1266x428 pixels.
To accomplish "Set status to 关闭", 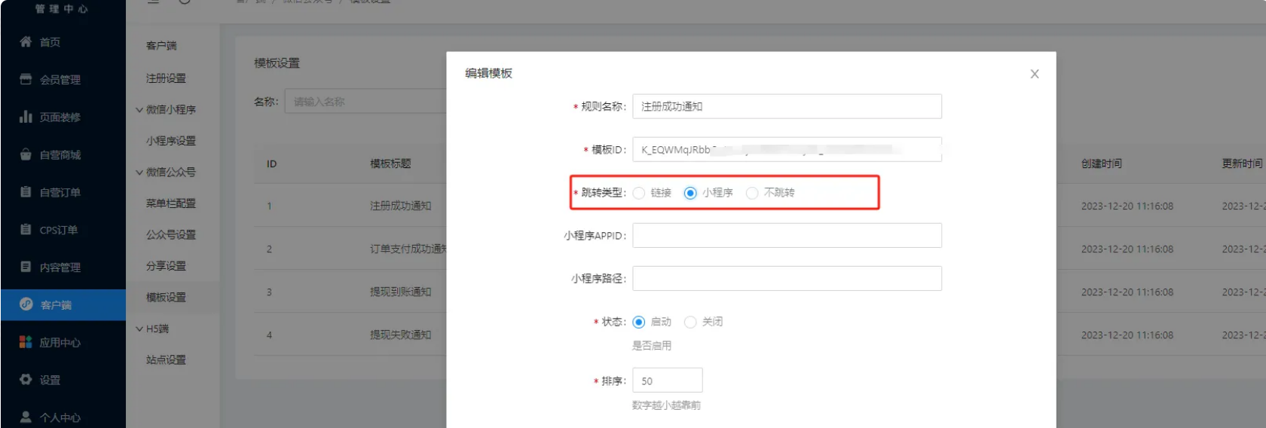I will (x=690, y=322).
